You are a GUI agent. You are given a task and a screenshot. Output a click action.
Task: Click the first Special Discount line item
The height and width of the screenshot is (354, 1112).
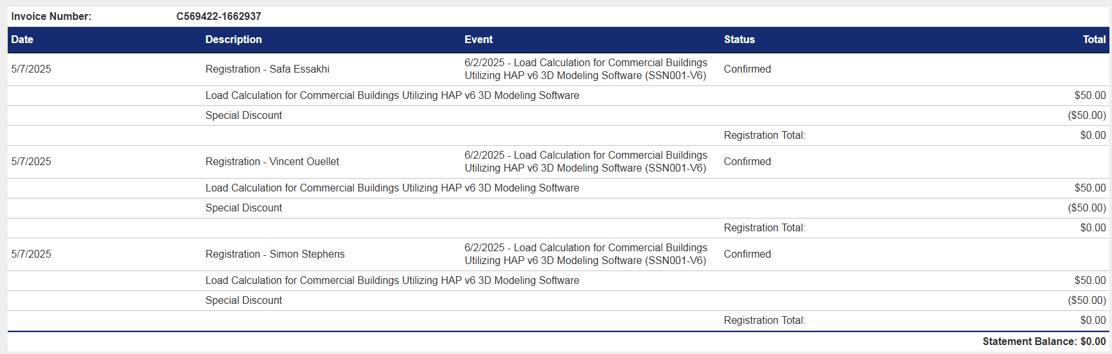point(243,116)
